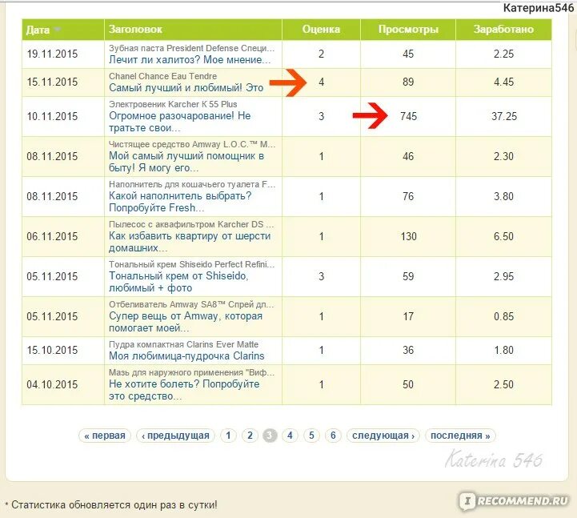Click the note 'Статистика обновляется один раз в сутки!'
Image resolution: width=577 pixels, height=518 pixels.
click(114, 504)
